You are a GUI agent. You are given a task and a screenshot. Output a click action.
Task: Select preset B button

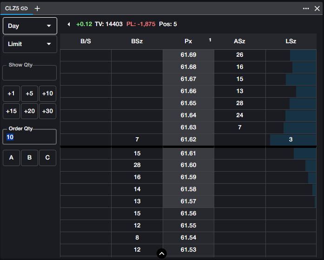click(30, 158)
